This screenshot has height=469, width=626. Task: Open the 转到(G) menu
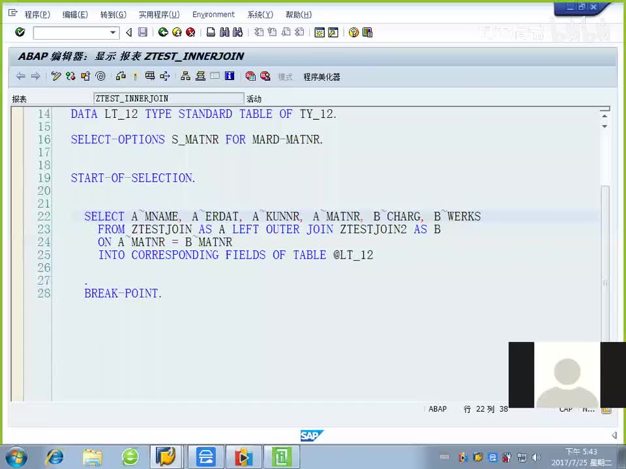pyautogui.click(x=113, y=15)
